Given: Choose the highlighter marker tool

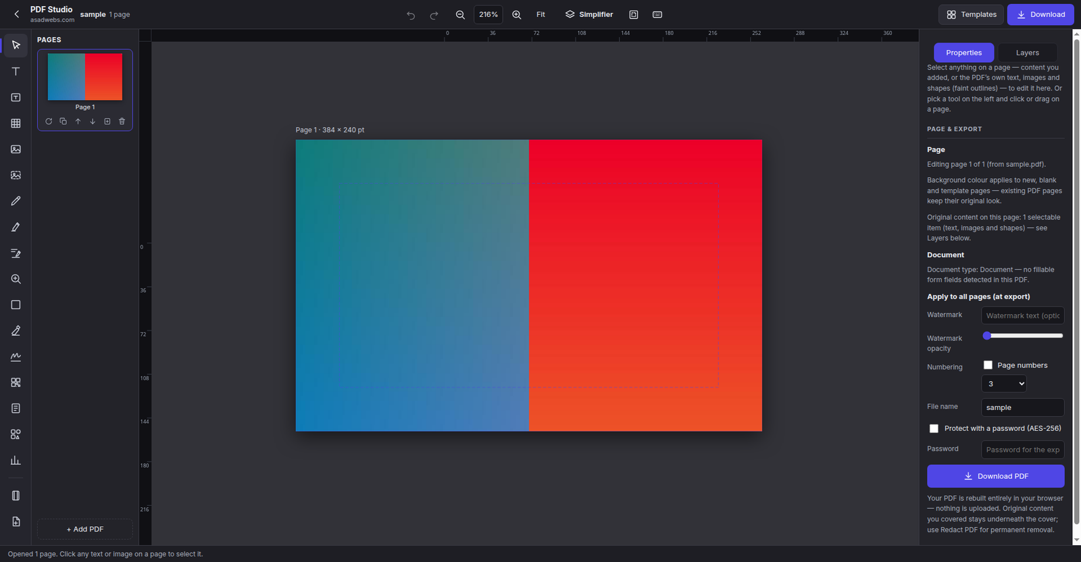Looking at the screenshot, I should point(16,227).
